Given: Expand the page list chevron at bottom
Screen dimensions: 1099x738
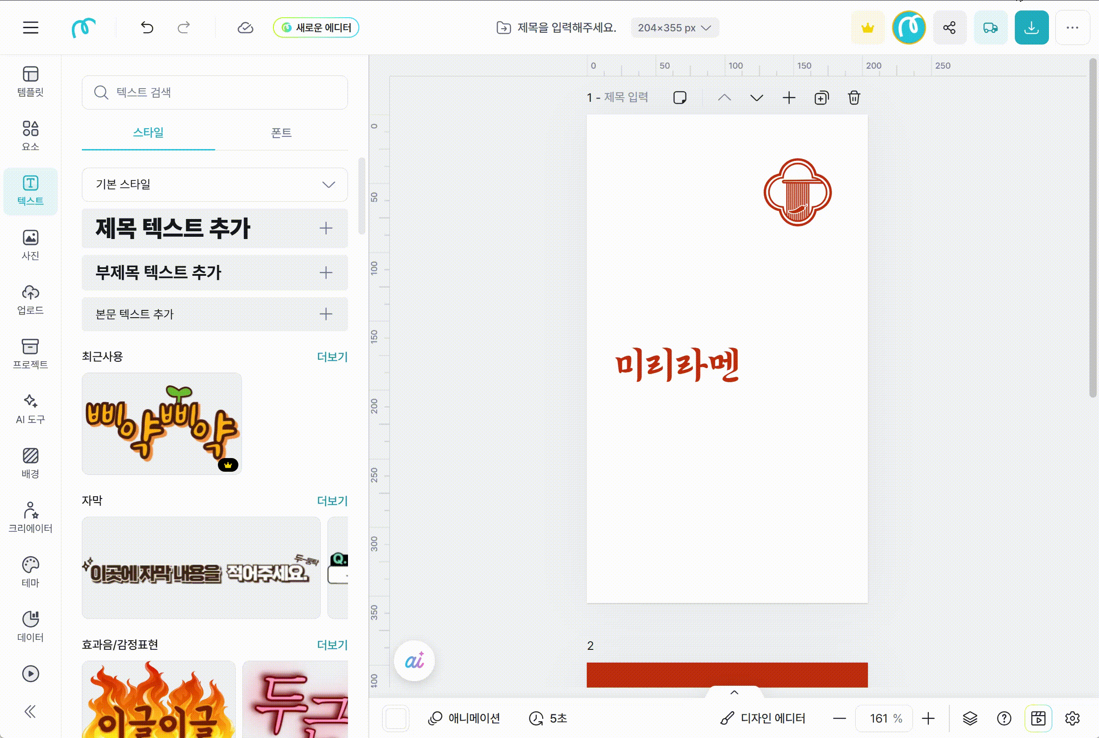Looking at the screenshot, I should [x=734, y=693].
